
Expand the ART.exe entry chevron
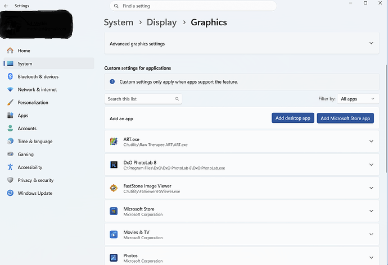371,141
